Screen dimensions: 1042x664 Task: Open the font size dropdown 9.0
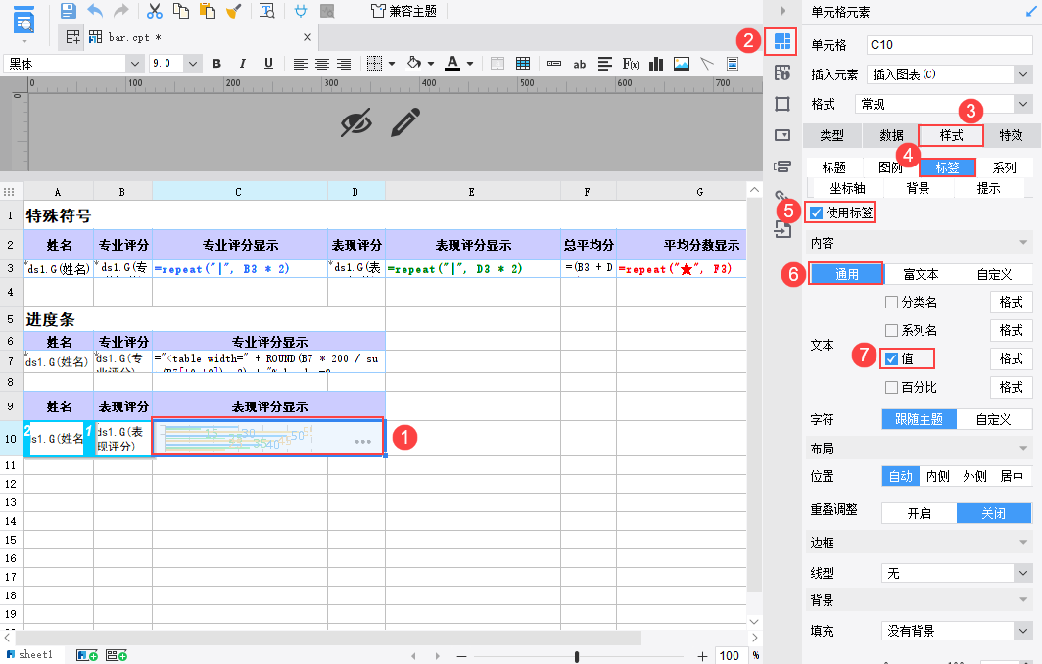[193, 64]
